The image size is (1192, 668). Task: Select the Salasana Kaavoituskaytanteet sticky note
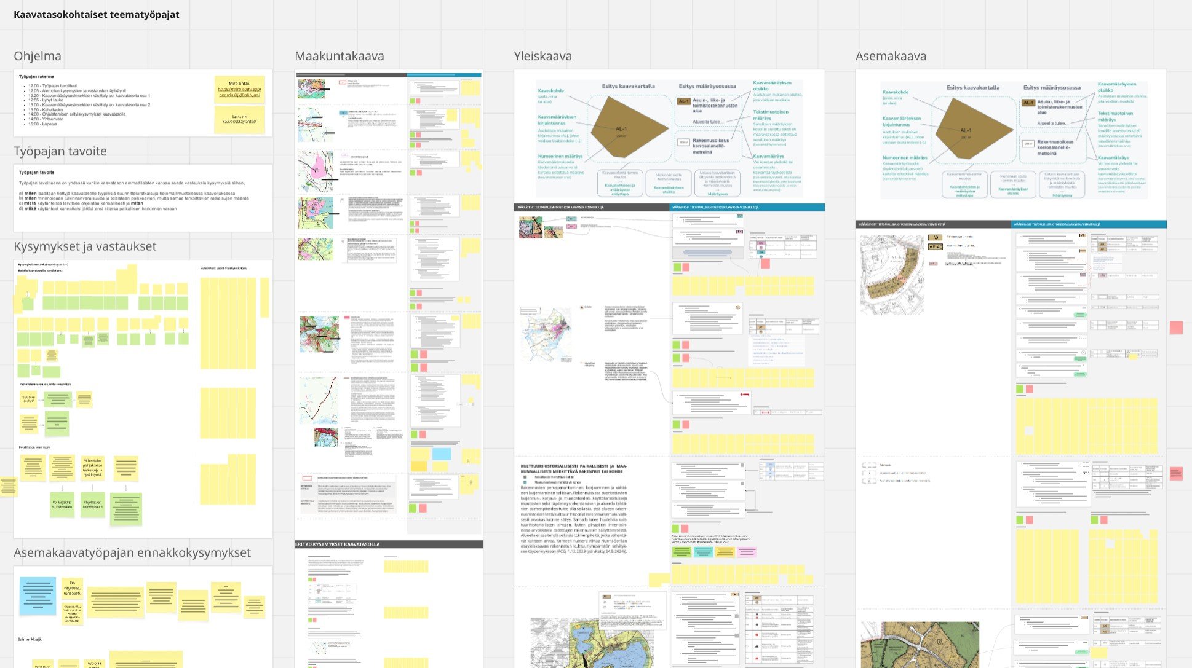pos(239,119)
